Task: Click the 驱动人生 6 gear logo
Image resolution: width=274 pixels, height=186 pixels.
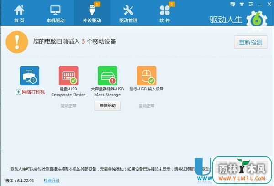Action: (257, 20)
